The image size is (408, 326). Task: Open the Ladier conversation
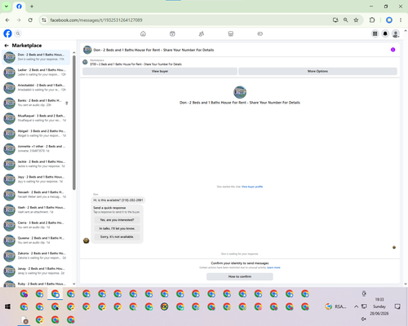[36, 73]
